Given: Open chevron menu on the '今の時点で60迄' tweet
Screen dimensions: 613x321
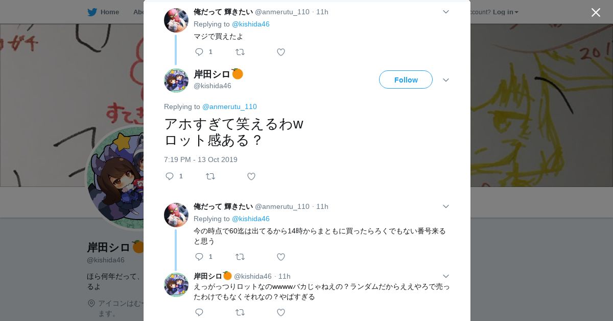Looking at the screenshot, I should tap(445, 206).
